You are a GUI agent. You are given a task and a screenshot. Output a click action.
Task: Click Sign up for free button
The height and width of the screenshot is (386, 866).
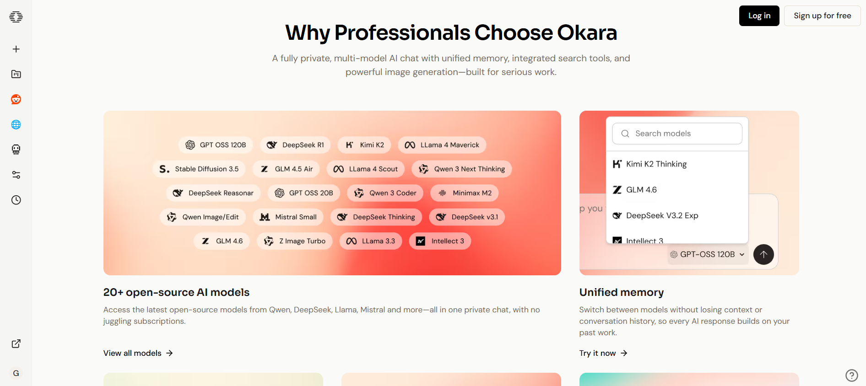point(822,16)
